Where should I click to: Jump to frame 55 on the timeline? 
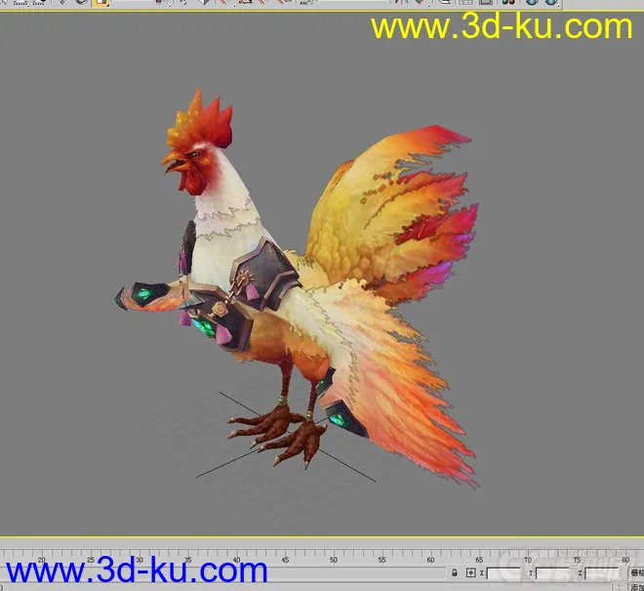382,560
